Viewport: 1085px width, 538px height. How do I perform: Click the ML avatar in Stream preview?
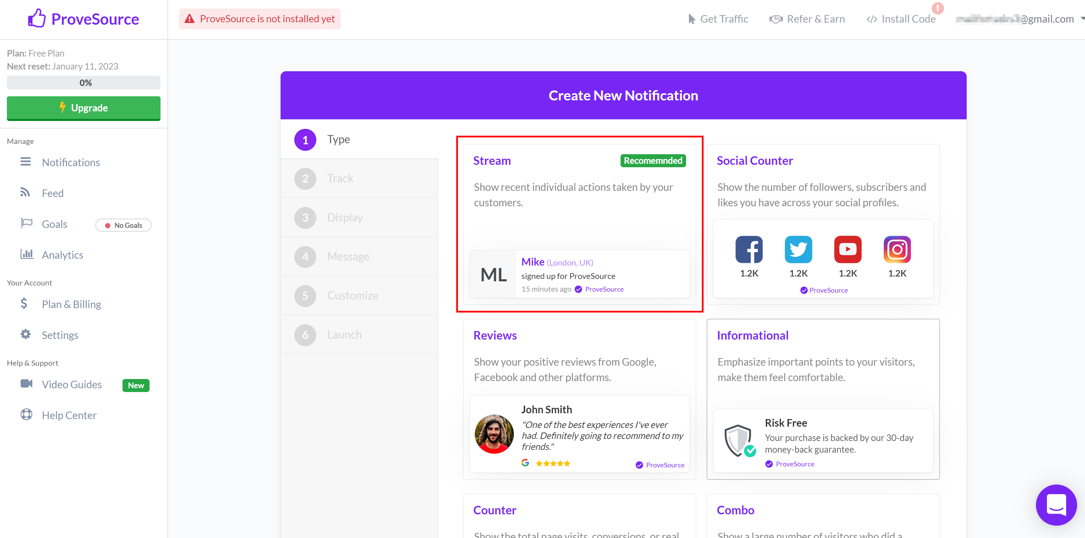point(493,275)
